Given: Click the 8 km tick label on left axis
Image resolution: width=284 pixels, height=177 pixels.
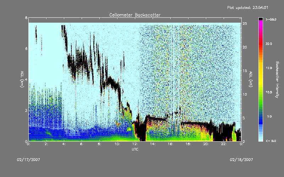Looking at the screenshot, I should (x=26, y=18).
